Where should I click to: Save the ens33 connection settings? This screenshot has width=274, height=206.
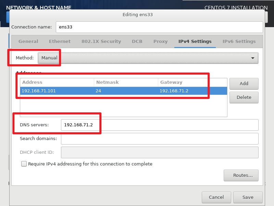[x=248, y=197]
